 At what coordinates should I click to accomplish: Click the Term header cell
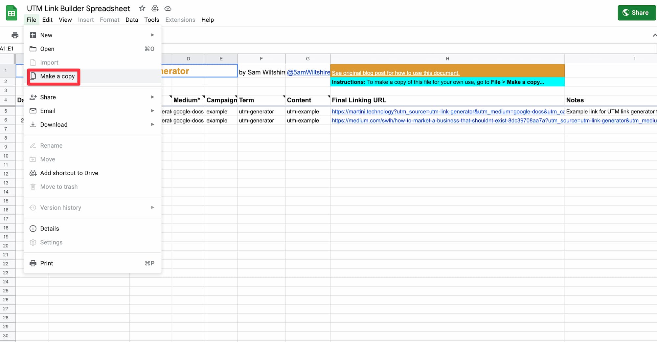[261, 100]
